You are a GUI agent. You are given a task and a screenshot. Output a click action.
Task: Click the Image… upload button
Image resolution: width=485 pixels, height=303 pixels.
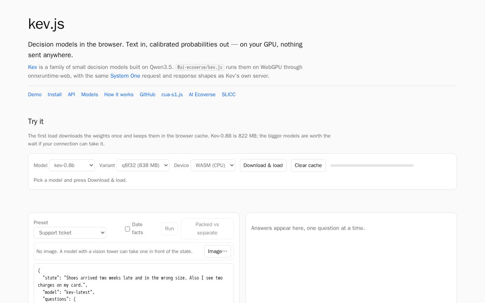[x=217, y=251]
